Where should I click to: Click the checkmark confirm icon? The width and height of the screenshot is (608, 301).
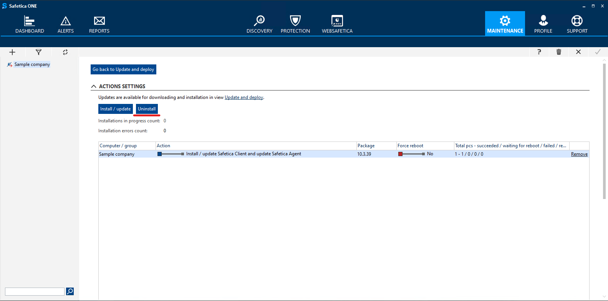(598, 52)
